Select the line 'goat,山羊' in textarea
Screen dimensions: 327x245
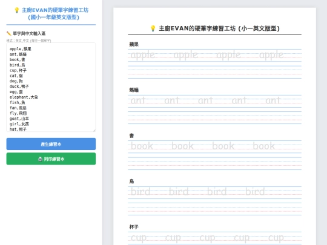pyautogui.click(x=19, y=119)
